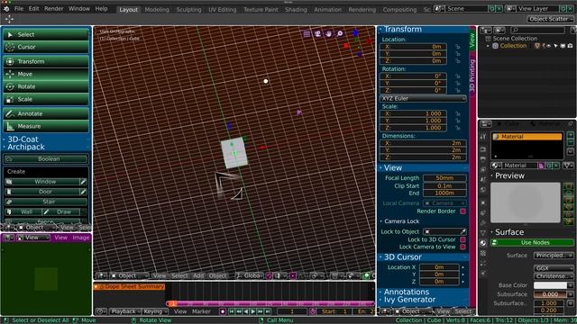Open the Render menu
Screen dimensions: 577x324
54,8
